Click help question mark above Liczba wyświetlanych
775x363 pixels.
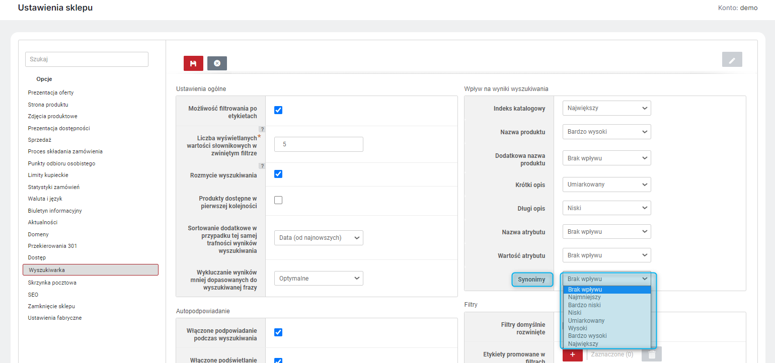click(262, 129)
